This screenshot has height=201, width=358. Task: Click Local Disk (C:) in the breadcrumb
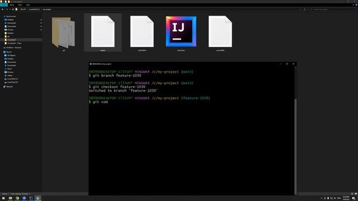pos(34,9)
